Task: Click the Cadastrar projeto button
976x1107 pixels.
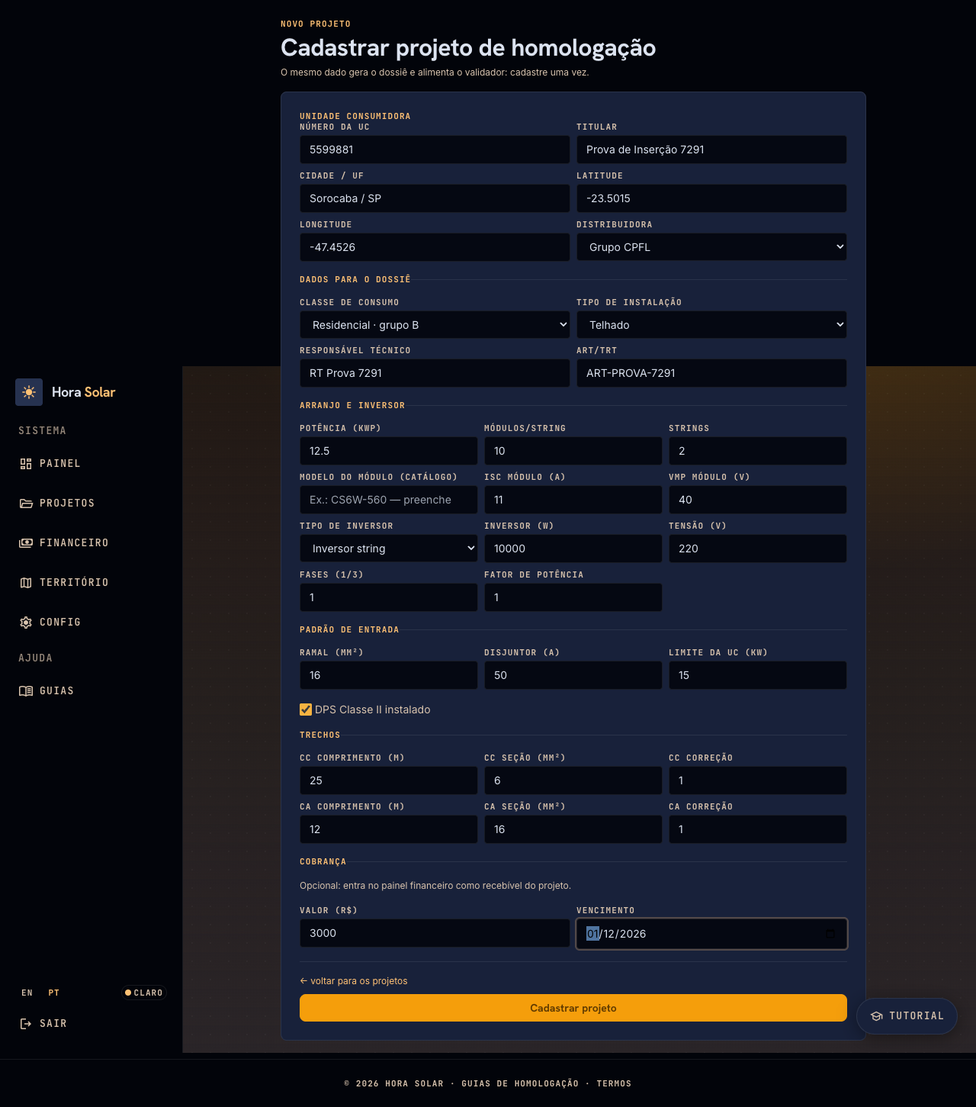Action: point(573,1008)
